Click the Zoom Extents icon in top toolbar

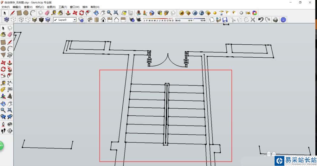[116, 13]
